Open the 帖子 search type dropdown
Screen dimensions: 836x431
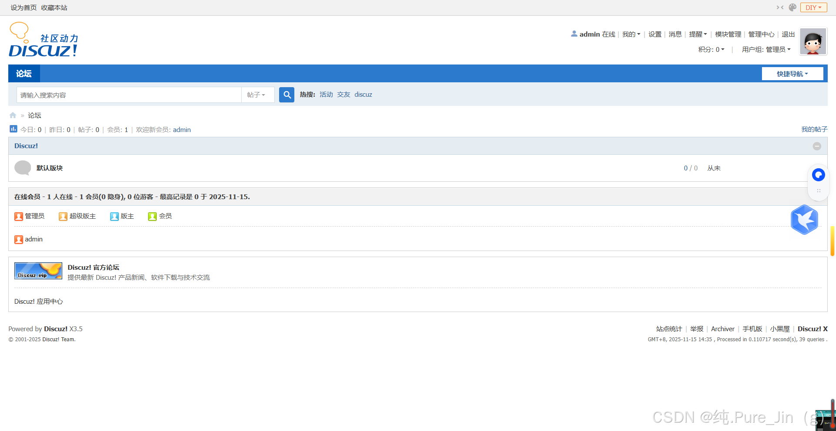(x=257, y=95)
